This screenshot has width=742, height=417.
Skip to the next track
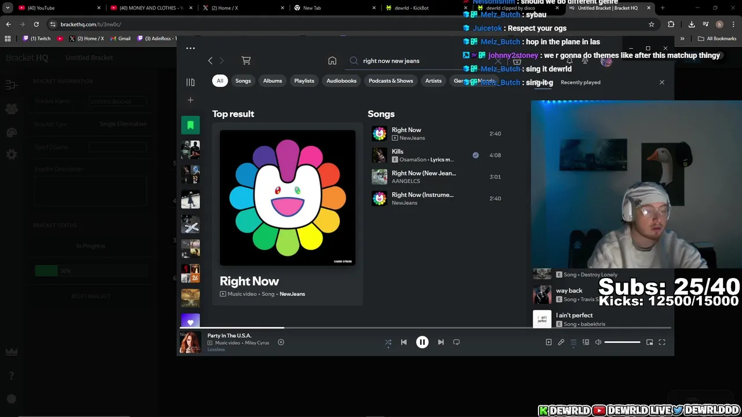[x=441, y=342]
